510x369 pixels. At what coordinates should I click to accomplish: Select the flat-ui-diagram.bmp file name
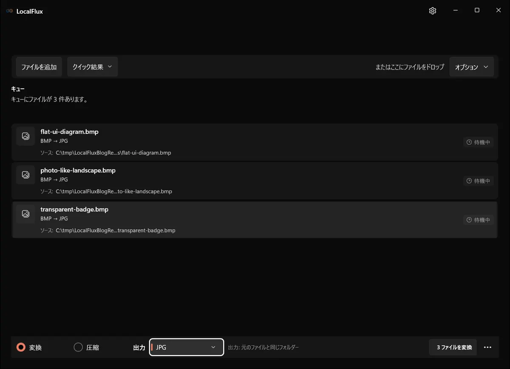coord(70,132)
